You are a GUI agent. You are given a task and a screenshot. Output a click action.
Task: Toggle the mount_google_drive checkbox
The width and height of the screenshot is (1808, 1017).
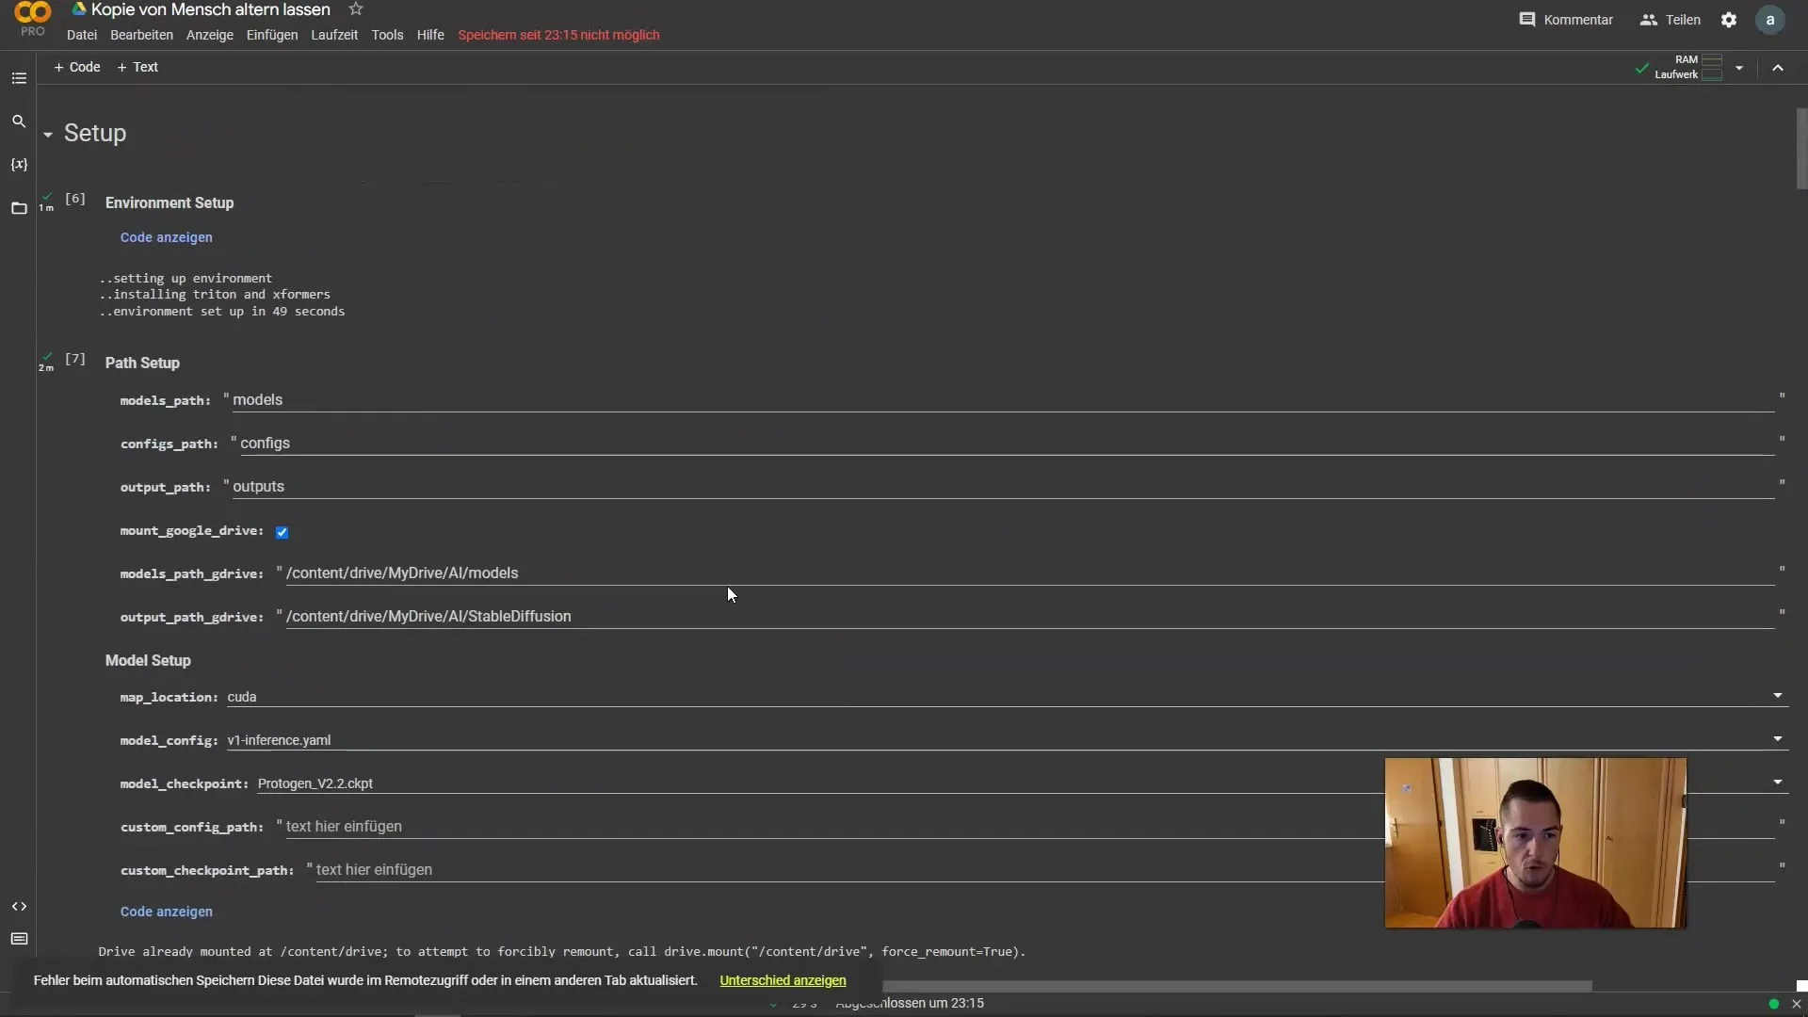[281, 531]
